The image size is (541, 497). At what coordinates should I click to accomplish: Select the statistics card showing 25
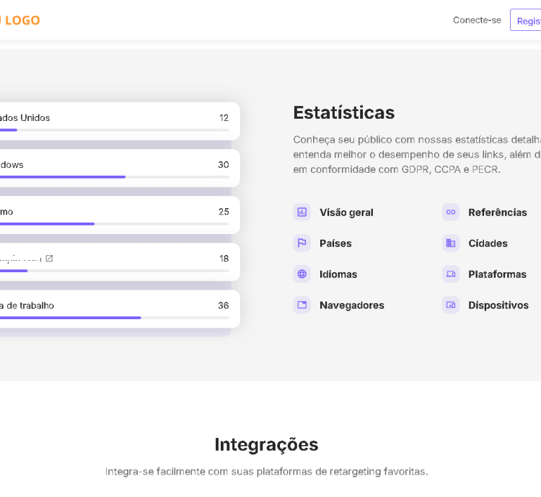click(115, 215)
